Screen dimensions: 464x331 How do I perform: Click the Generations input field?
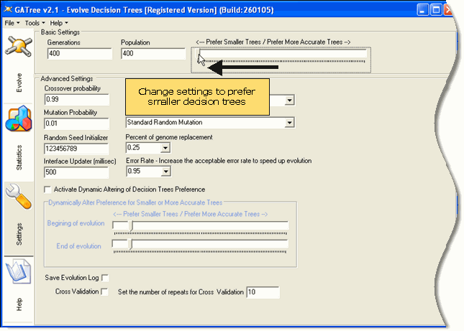80,54
